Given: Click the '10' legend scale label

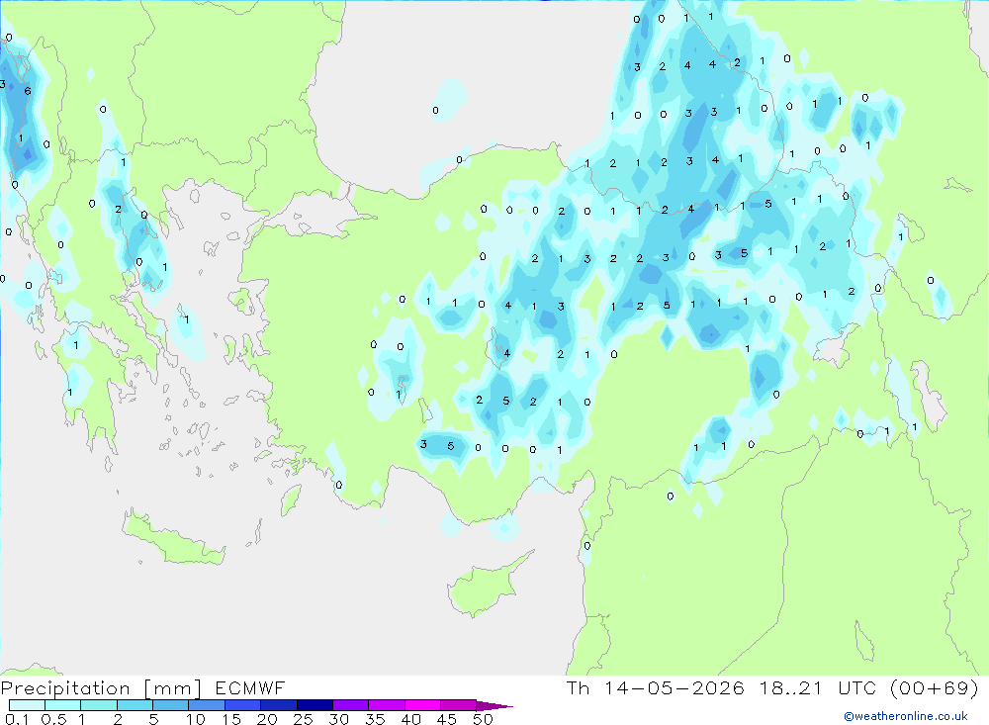Looking at the screenshot, I should click(x=196, y=719).
